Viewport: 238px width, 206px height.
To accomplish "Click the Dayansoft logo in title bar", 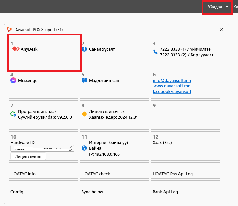I will click(9, 29).
